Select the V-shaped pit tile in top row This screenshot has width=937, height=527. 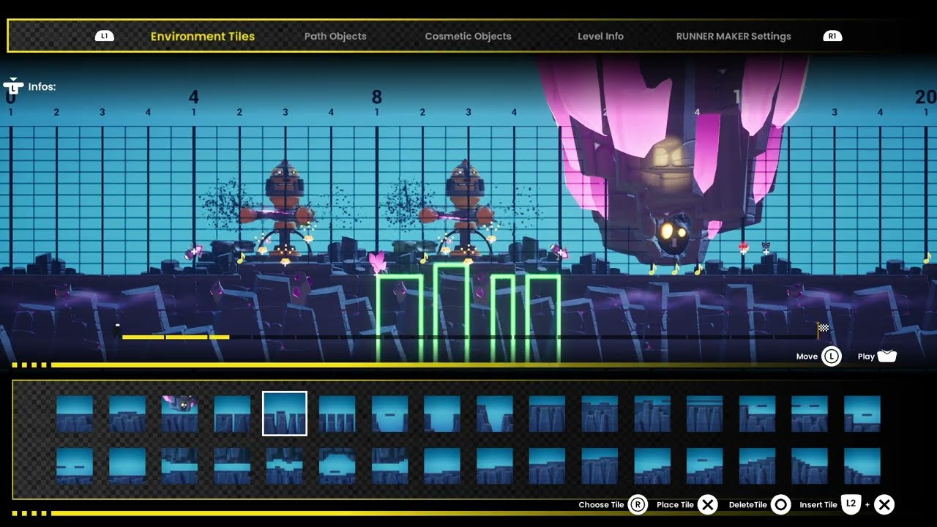(x=495, y=414)
